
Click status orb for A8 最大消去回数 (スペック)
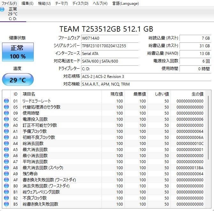pyautogui.click(x=6, y=168)
